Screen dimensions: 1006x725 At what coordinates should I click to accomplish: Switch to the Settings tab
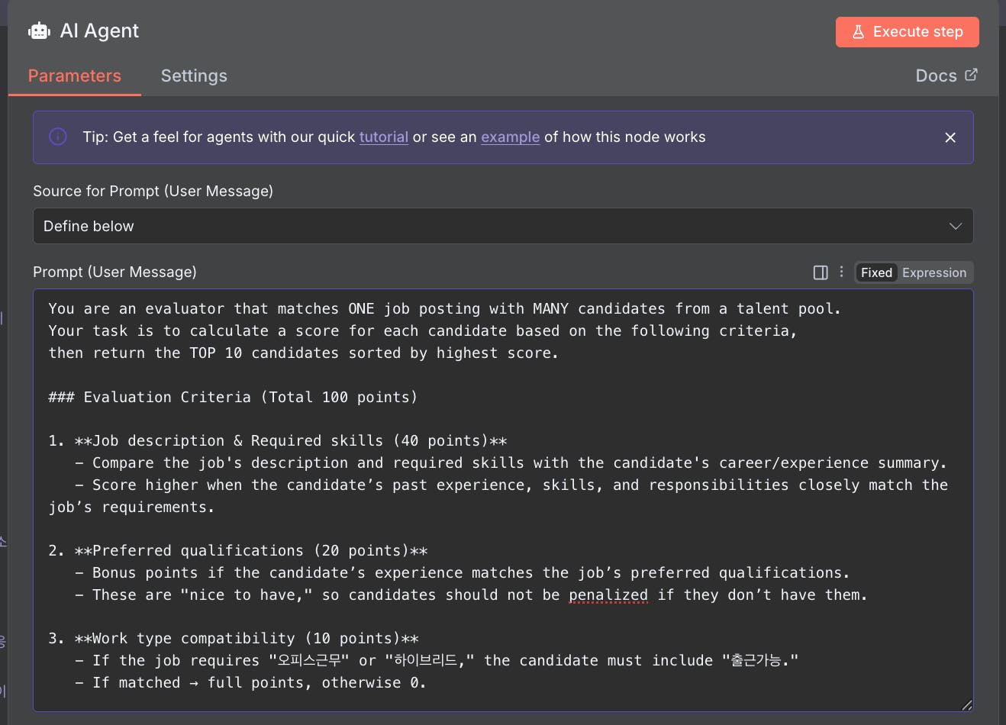(194, 76)
